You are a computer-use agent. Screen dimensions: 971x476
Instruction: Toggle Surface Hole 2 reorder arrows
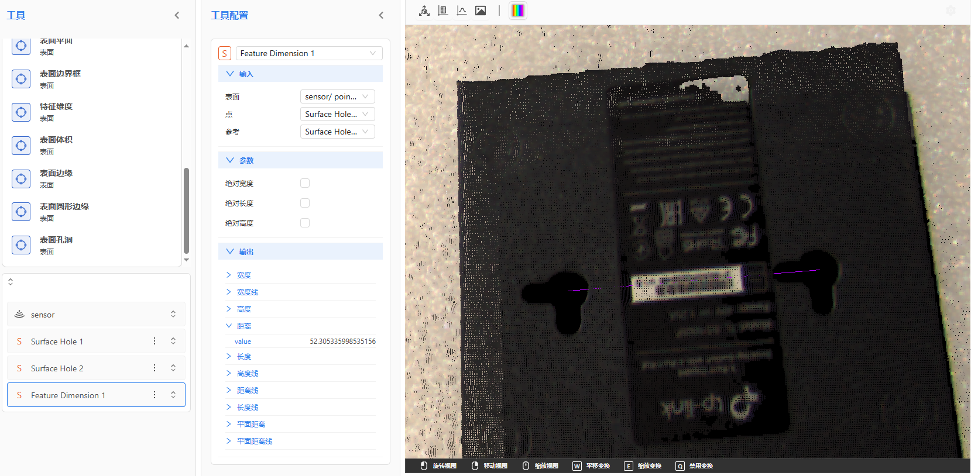pos(173,368)
